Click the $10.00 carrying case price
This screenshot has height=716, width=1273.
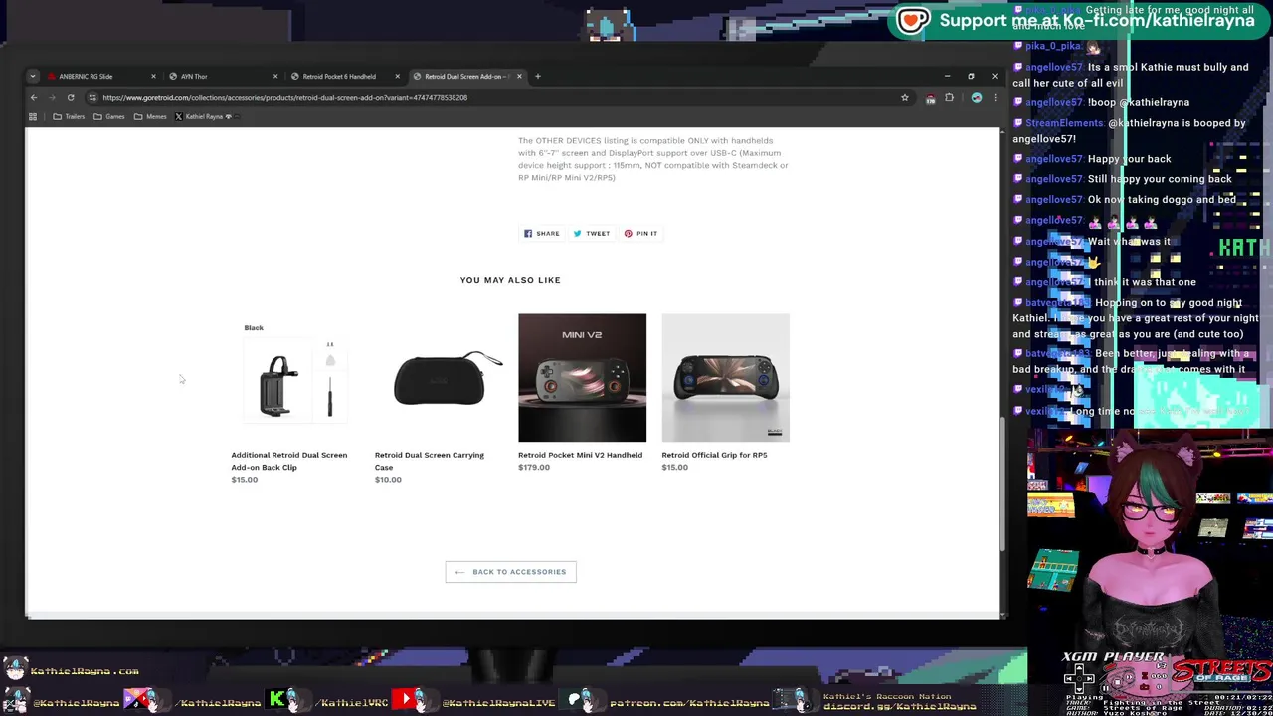[x=388, y=480]
